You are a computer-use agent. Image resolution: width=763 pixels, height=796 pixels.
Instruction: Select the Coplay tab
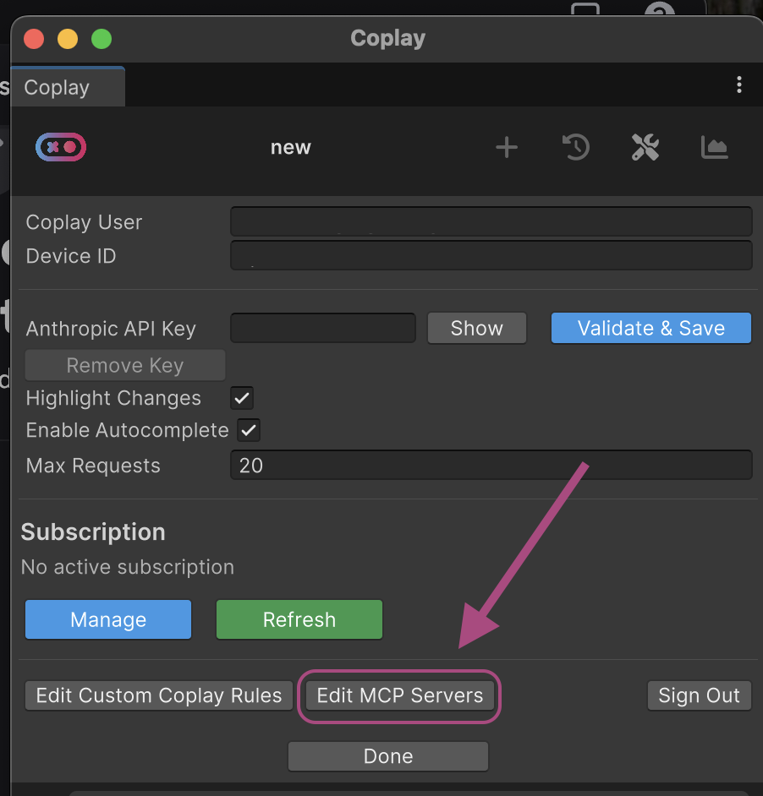pos(68,87)
